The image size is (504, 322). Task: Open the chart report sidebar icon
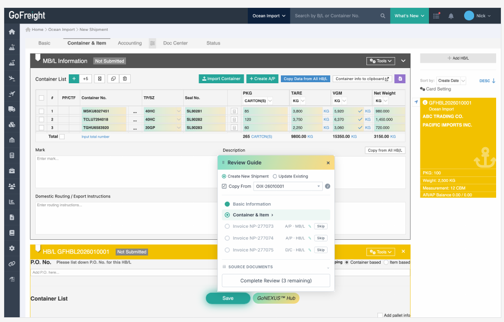pyautogui.click(x=12, y=202)
